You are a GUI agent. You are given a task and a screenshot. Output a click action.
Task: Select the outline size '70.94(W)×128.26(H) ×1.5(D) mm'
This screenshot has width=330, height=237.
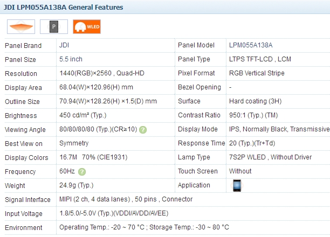[x=108, y=101]
